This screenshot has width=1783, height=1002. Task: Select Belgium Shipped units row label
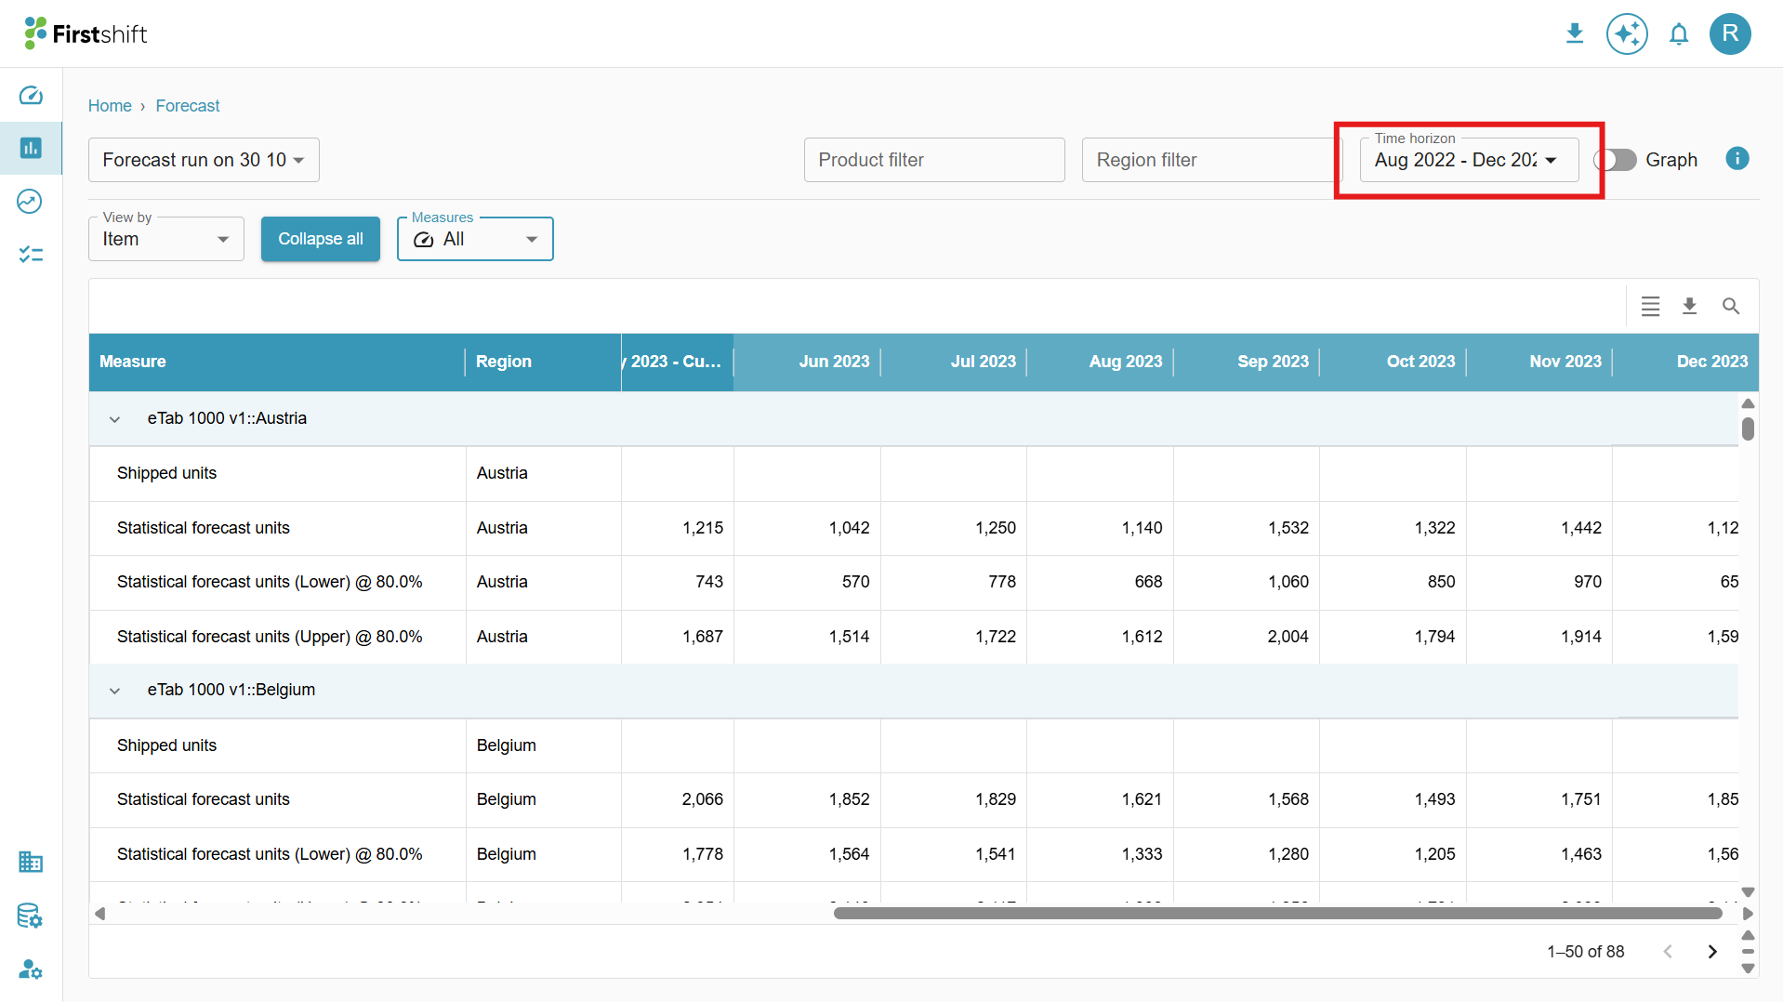[x=166, y=745]
